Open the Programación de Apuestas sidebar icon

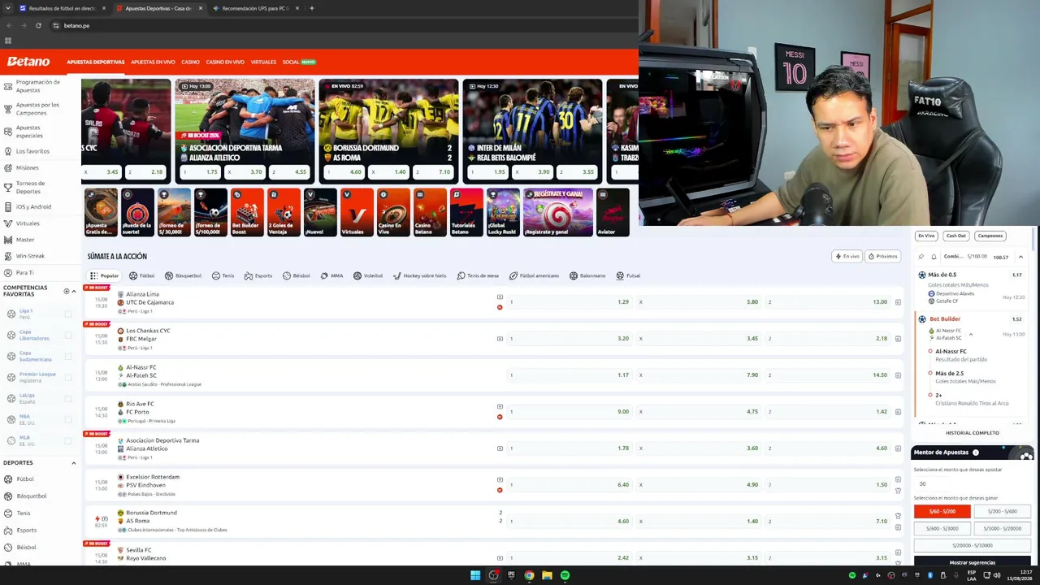tap(8, 85)
